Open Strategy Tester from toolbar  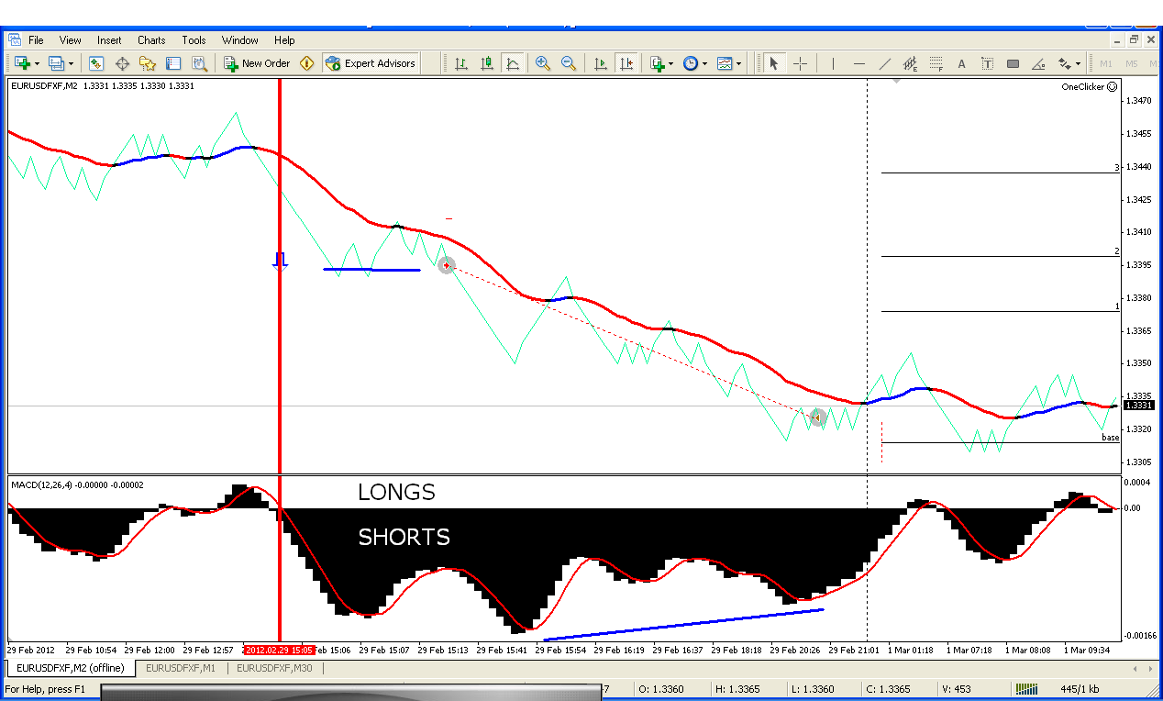point(198,63)
